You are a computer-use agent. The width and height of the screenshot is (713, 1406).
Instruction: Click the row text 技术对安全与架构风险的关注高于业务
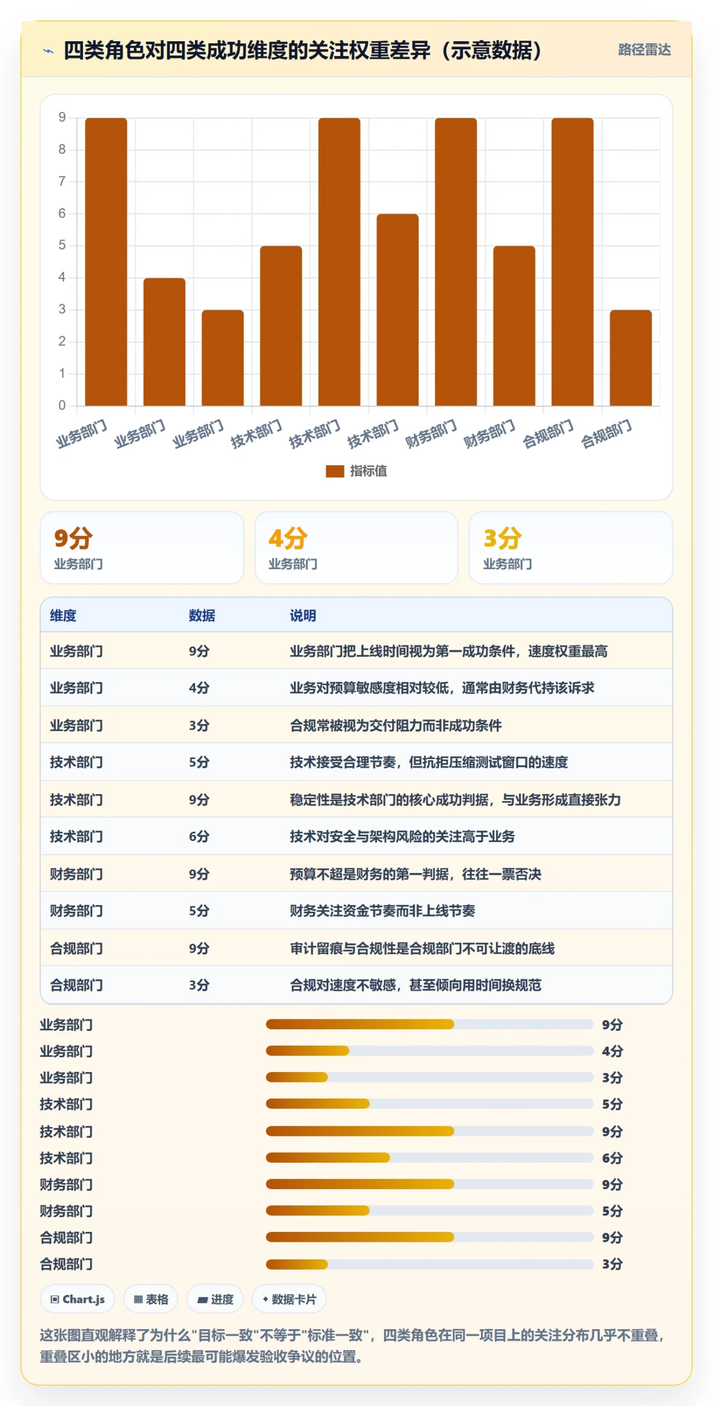(402, 836)
